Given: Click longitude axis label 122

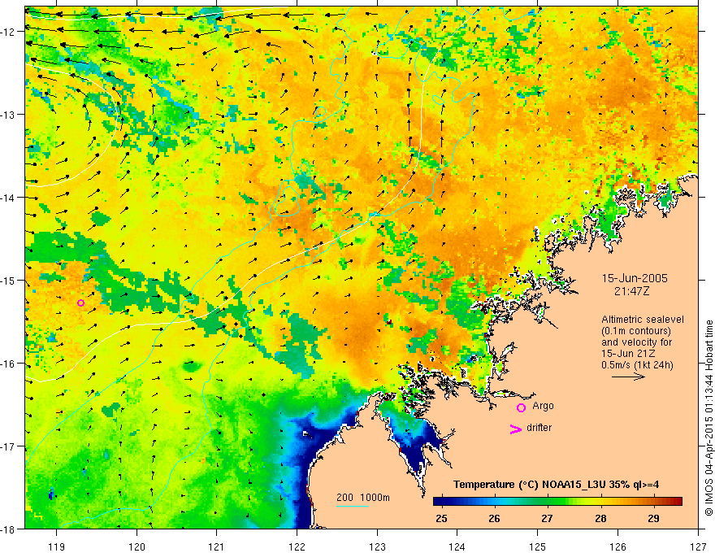Looking at the screenshot, I should [x=297, y=546].
